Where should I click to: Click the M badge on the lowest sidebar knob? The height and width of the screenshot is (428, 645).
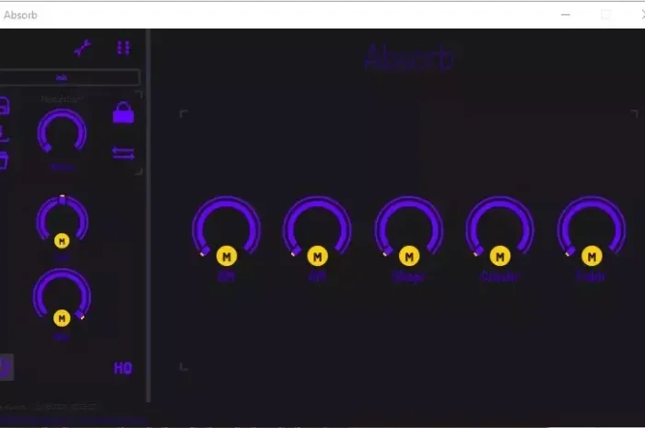62,318
